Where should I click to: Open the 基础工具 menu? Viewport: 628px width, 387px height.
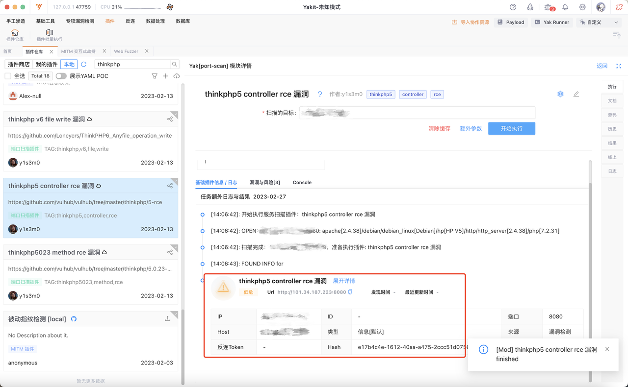pos(45,21)
